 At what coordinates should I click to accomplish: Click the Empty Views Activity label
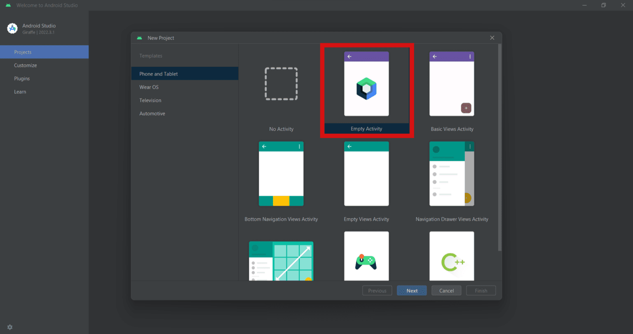366,219
